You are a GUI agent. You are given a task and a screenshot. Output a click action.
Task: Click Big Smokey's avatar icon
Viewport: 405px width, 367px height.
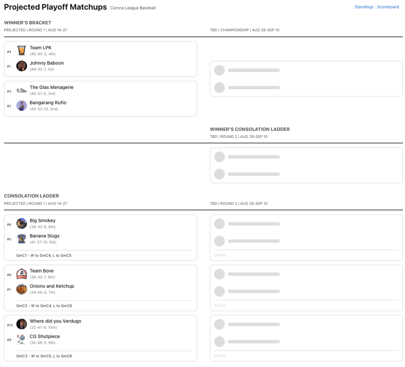coord(21,224)
